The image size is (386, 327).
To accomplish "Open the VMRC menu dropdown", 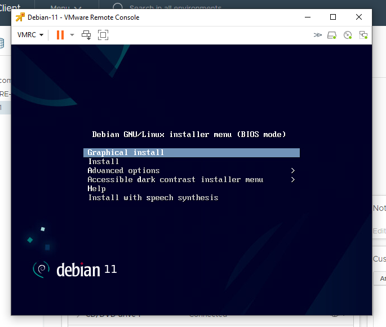I will pos(30,35).
